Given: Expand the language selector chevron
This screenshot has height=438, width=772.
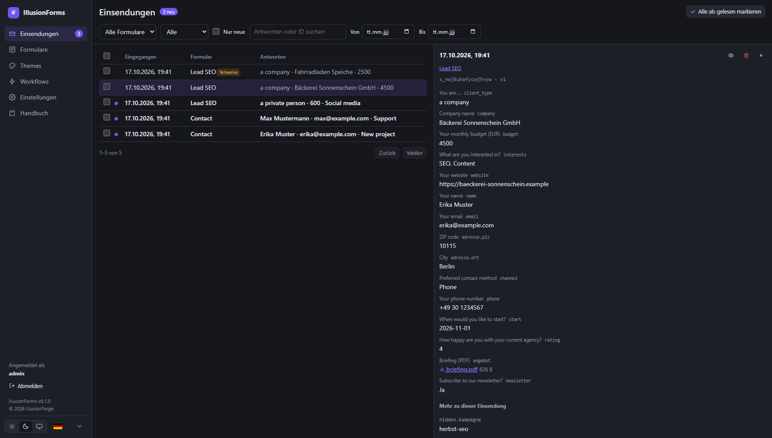Looking at the screenshot, I should [79, 426].
